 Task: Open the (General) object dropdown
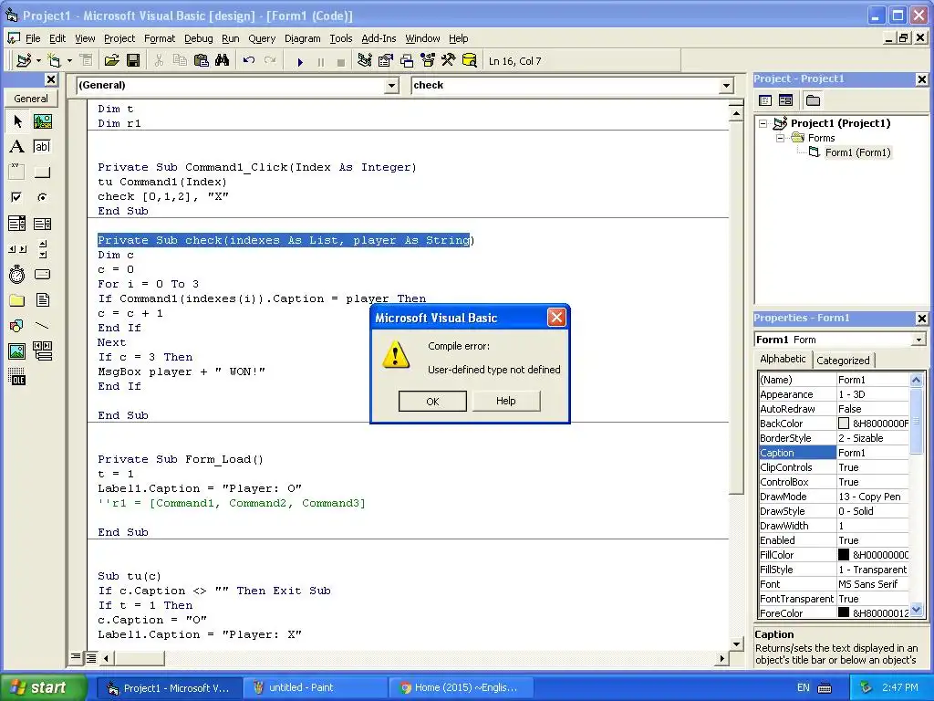391,86
